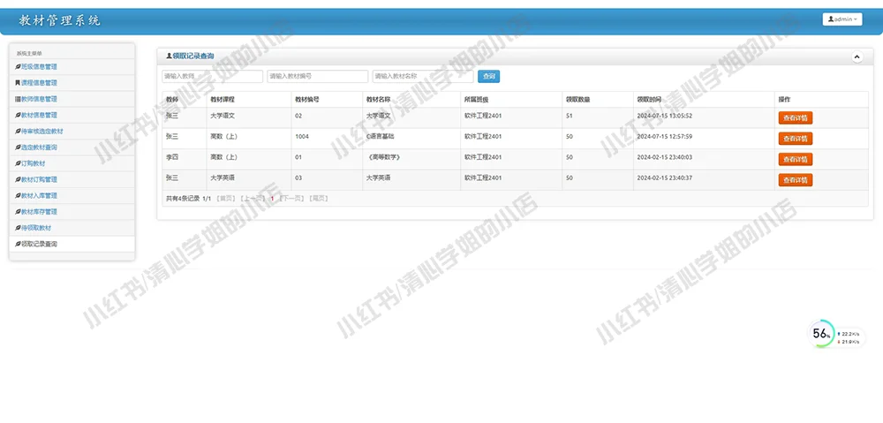
Task: Click the blue 查询 button
Action: pyautogui.click(x=489, y=76)
